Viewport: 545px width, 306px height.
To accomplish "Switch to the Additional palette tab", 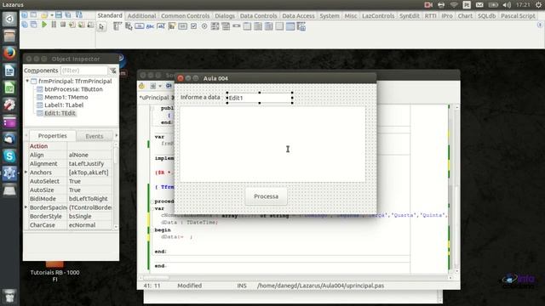I will pos(141,16).
